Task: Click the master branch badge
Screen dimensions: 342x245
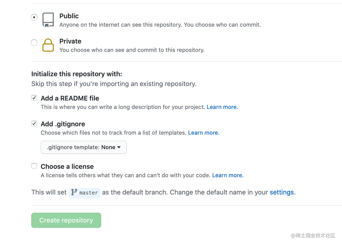Action: tap(84, 193)
